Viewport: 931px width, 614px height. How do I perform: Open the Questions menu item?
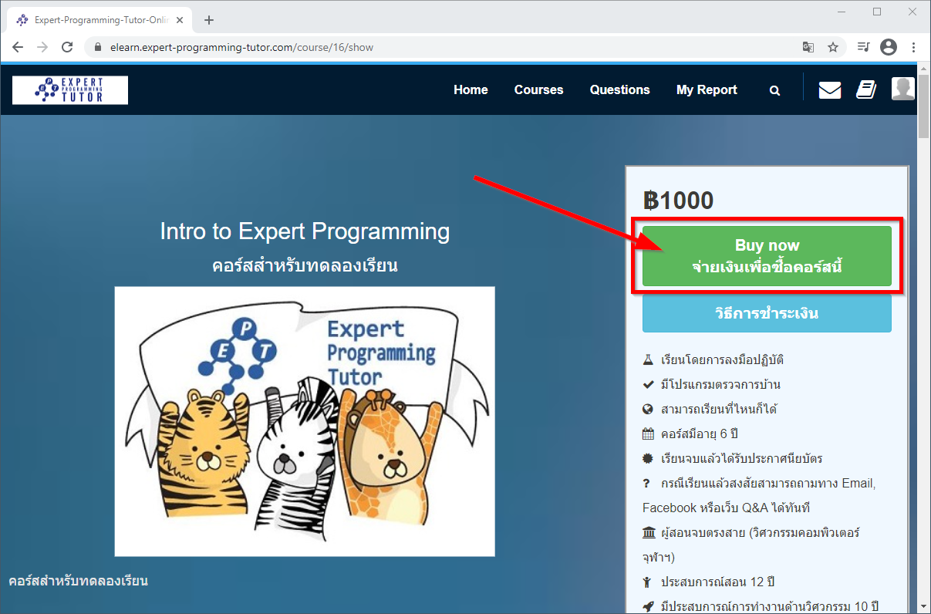pyautogui.click(x=620, y=90)
